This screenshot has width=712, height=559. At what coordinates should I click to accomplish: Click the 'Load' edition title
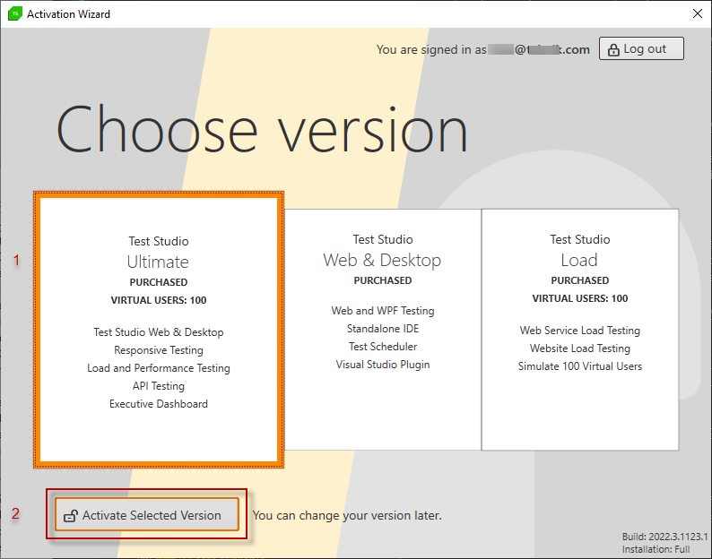coord(579,260)
